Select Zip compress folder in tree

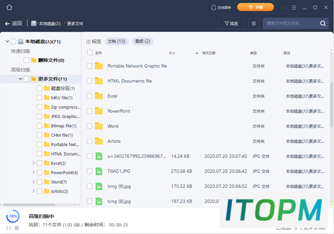[66, 107]
